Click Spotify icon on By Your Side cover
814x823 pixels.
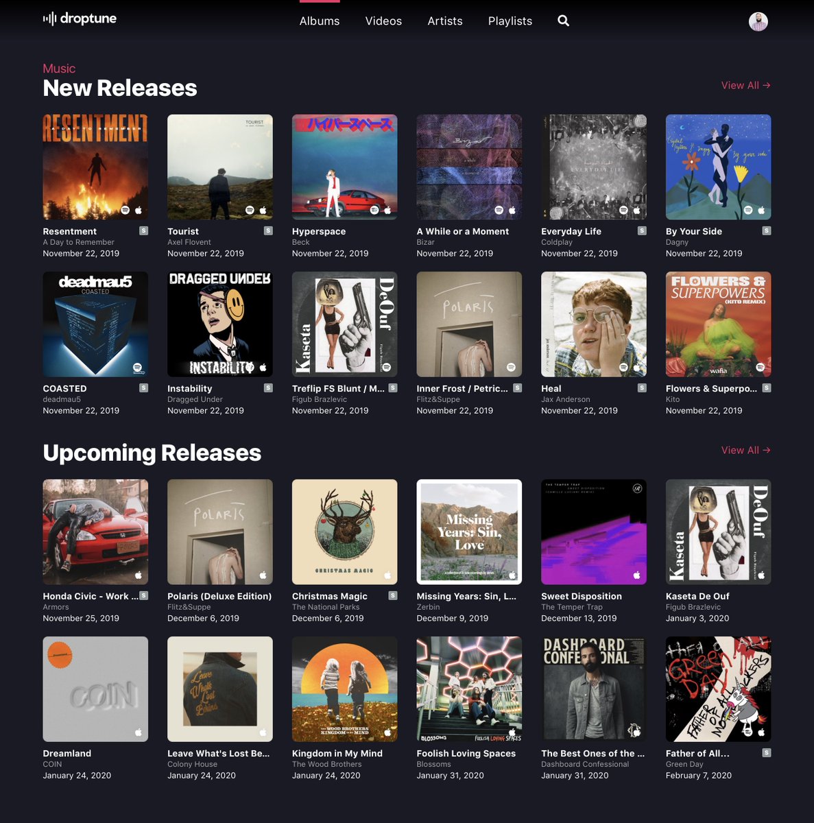pos(748,210)
